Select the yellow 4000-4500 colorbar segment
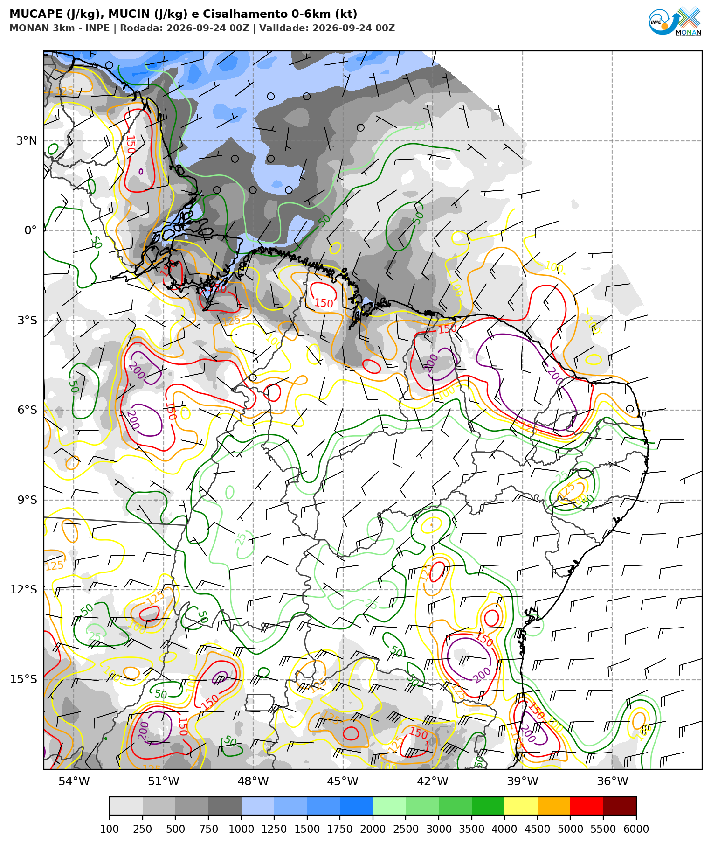The image size is (711, 844). [521, 806]
